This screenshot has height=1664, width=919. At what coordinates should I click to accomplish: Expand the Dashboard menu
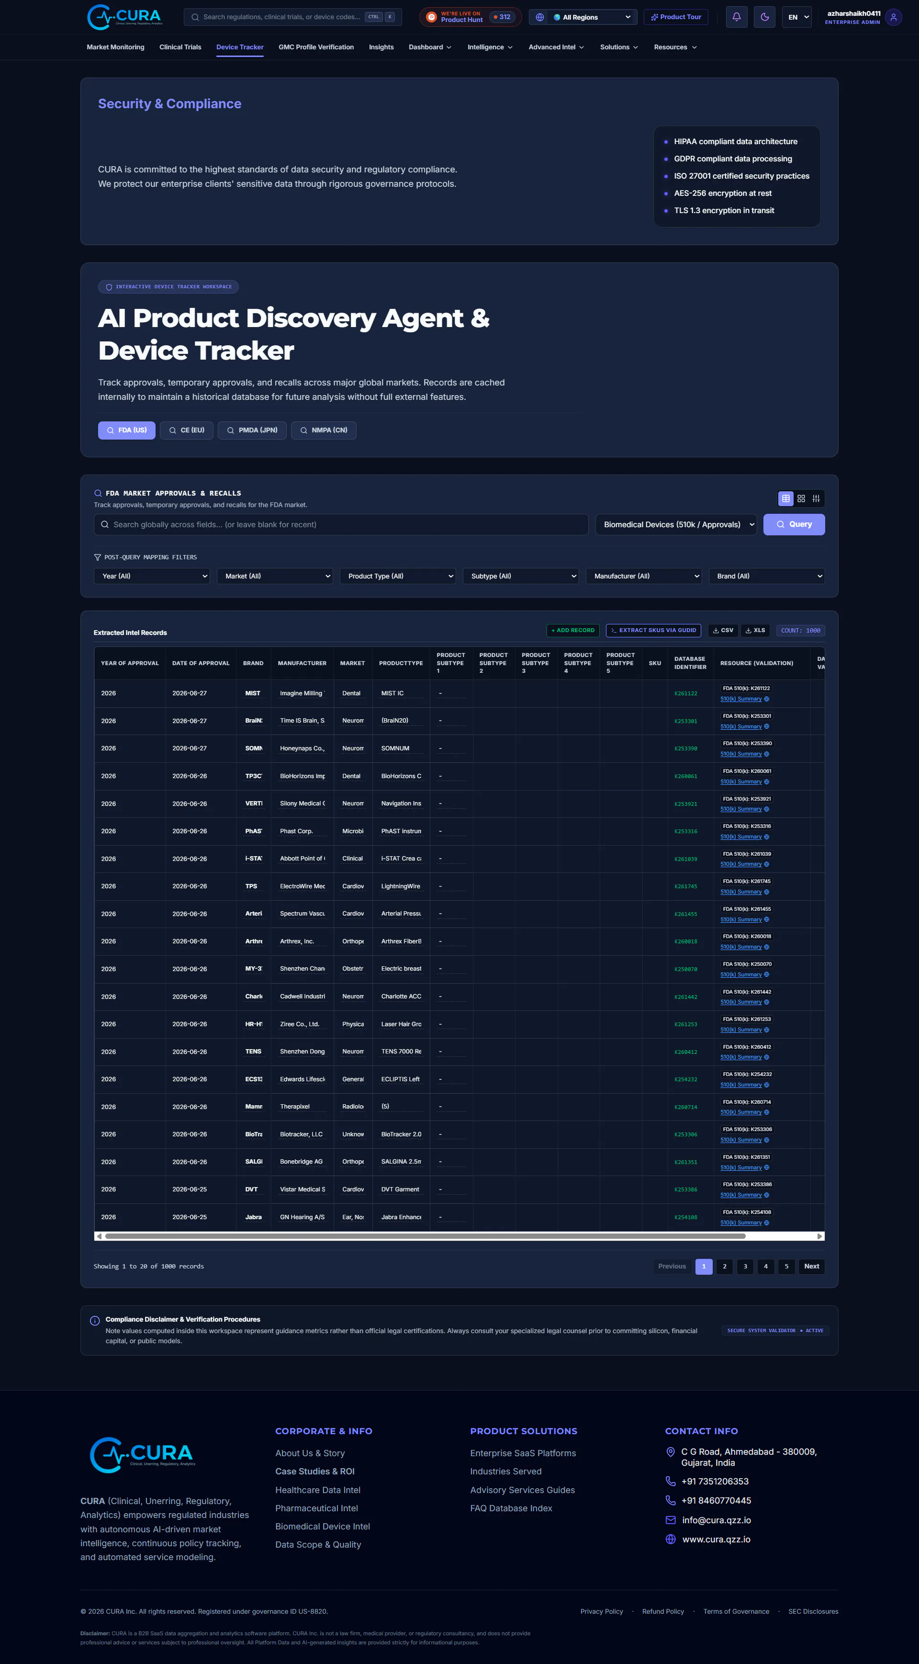(x=430, y=47)
